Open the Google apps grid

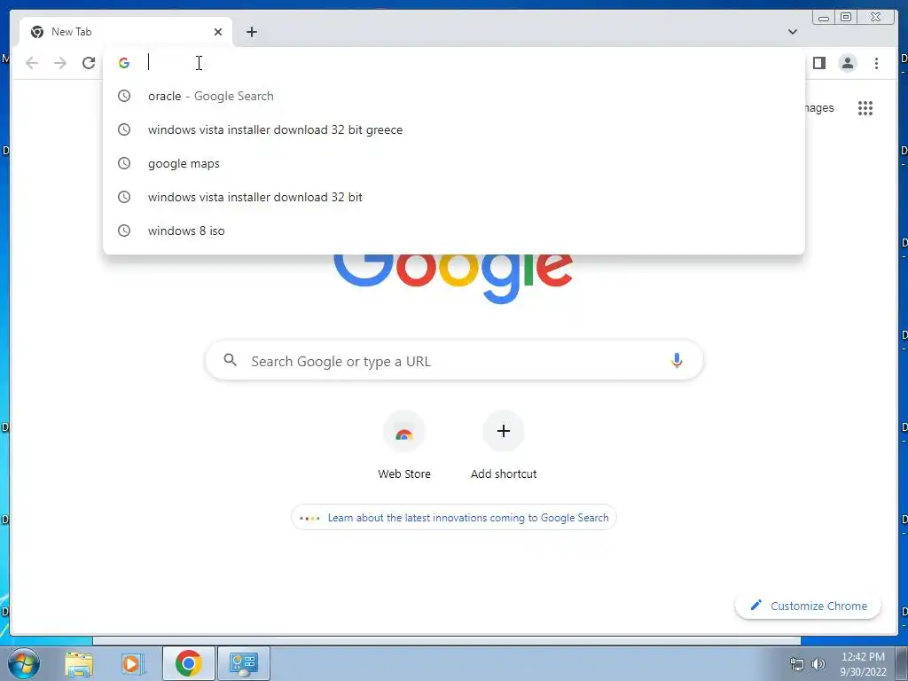click(865, 108)
